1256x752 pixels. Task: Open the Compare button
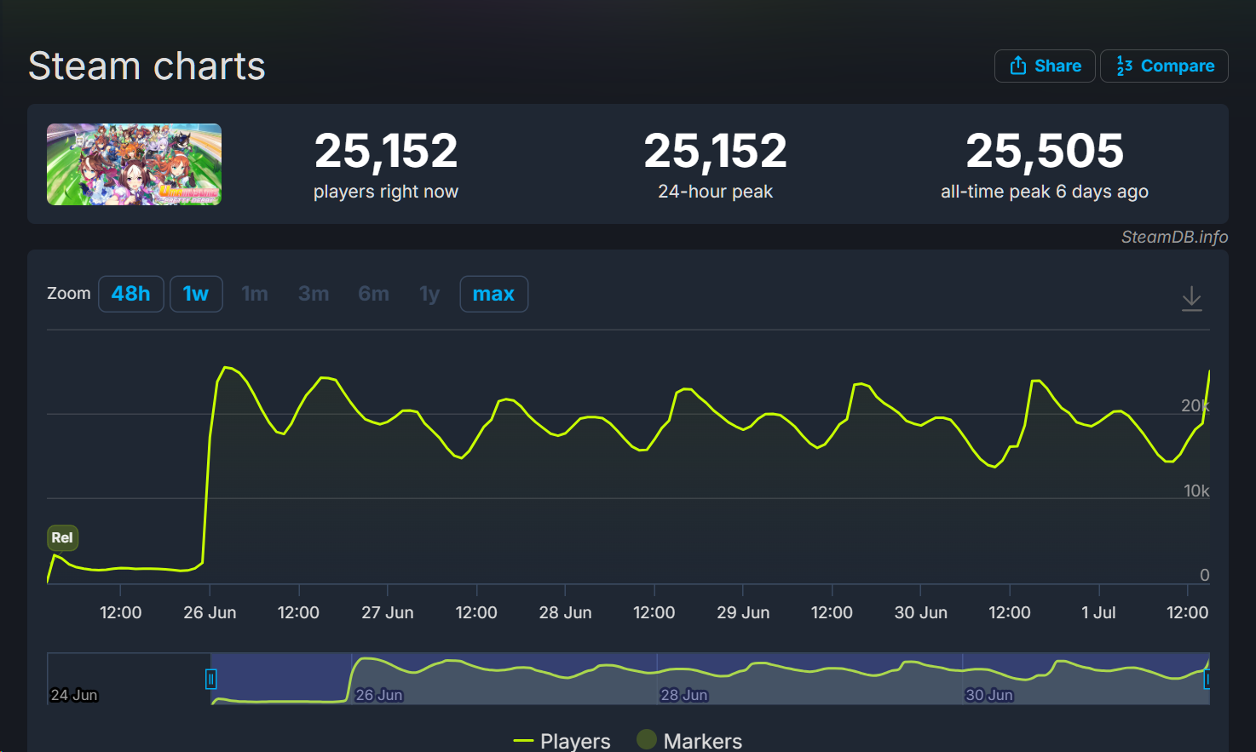1164,66
